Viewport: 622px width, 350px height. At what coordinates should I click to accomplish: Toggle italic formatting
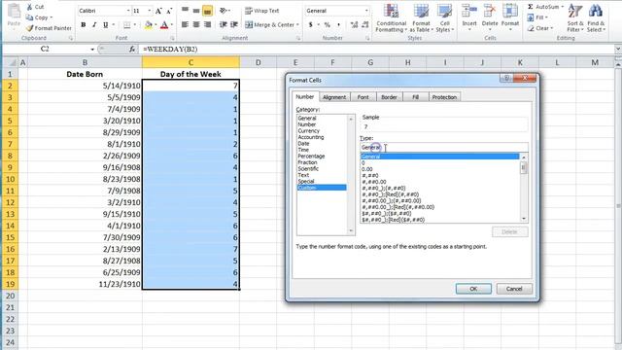point(94,24)
